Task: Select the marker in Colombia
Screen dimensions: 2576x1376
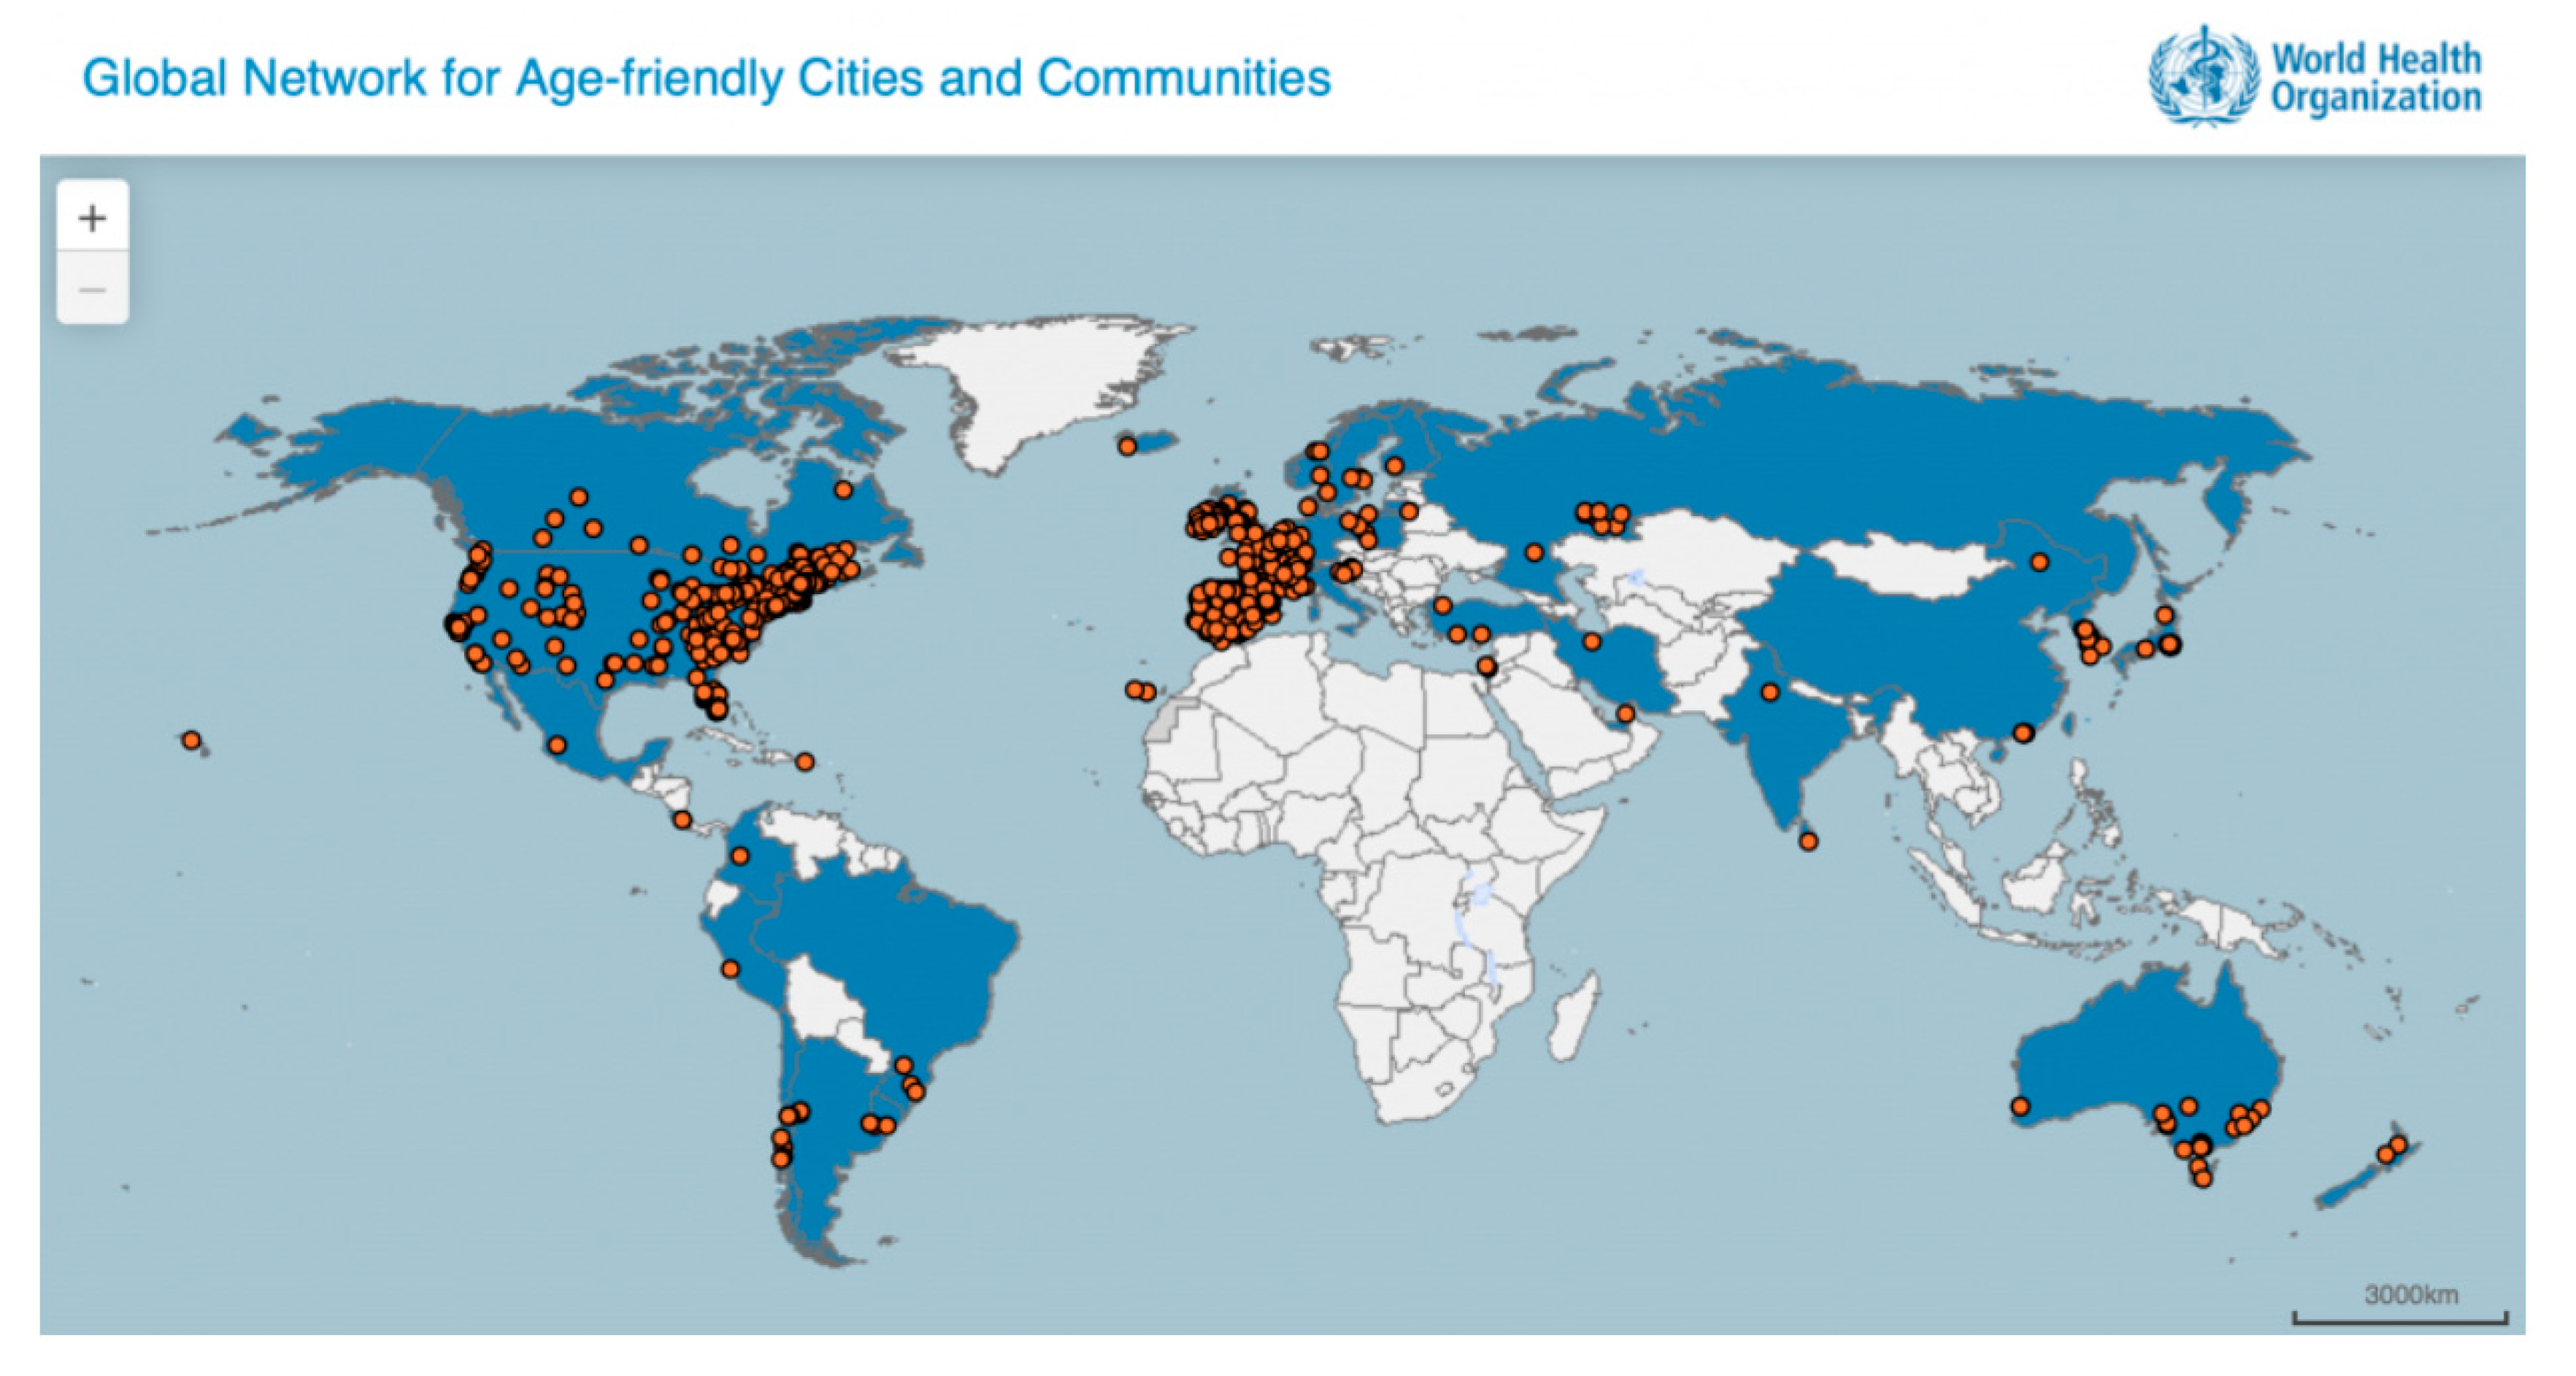Action: tap(740, 856)
